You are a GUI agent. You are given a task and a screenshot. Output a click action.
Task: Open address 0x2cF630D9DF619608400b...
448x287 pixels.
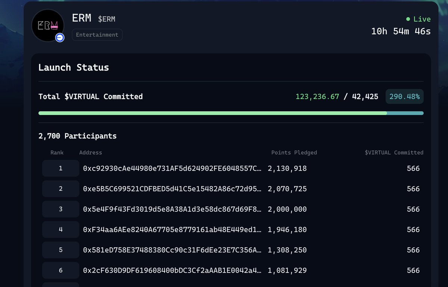point(172,271)
